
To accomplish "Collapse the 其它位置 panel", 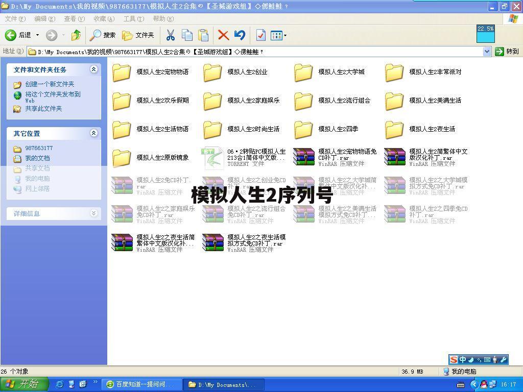I will click(x=94, y=133).
